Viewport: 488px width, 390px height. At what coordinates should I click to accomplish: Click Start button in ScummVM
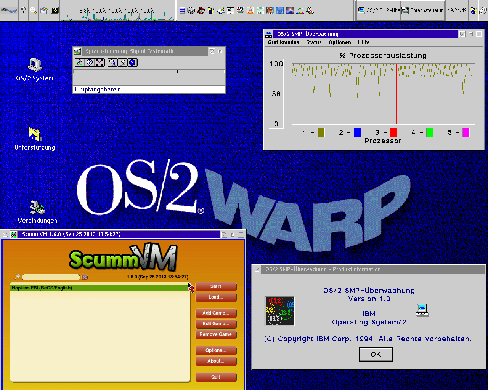(x=216, y=286)
